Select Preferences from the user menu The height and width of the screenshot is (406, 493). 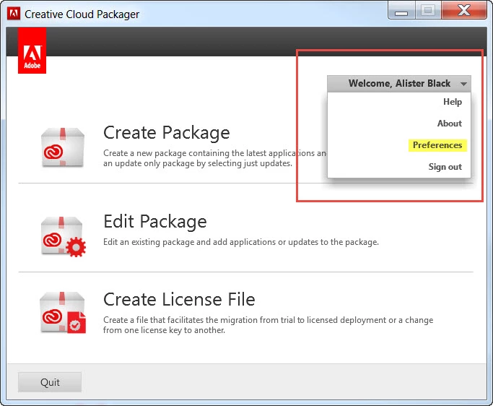(x=437, y=145)
